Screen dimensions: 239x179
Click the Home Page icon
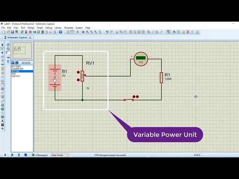22,32
